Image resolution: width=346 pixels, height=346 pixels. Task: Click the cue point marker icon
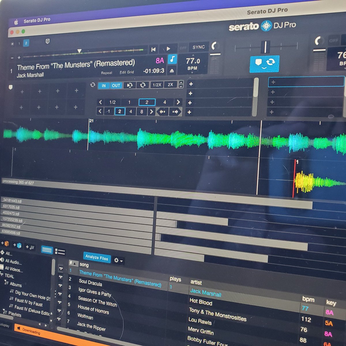[11, 87]
